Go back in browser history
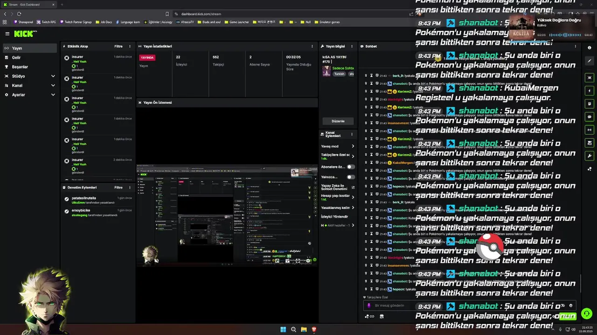Screen dimensions: 597x335 point(5,14)
